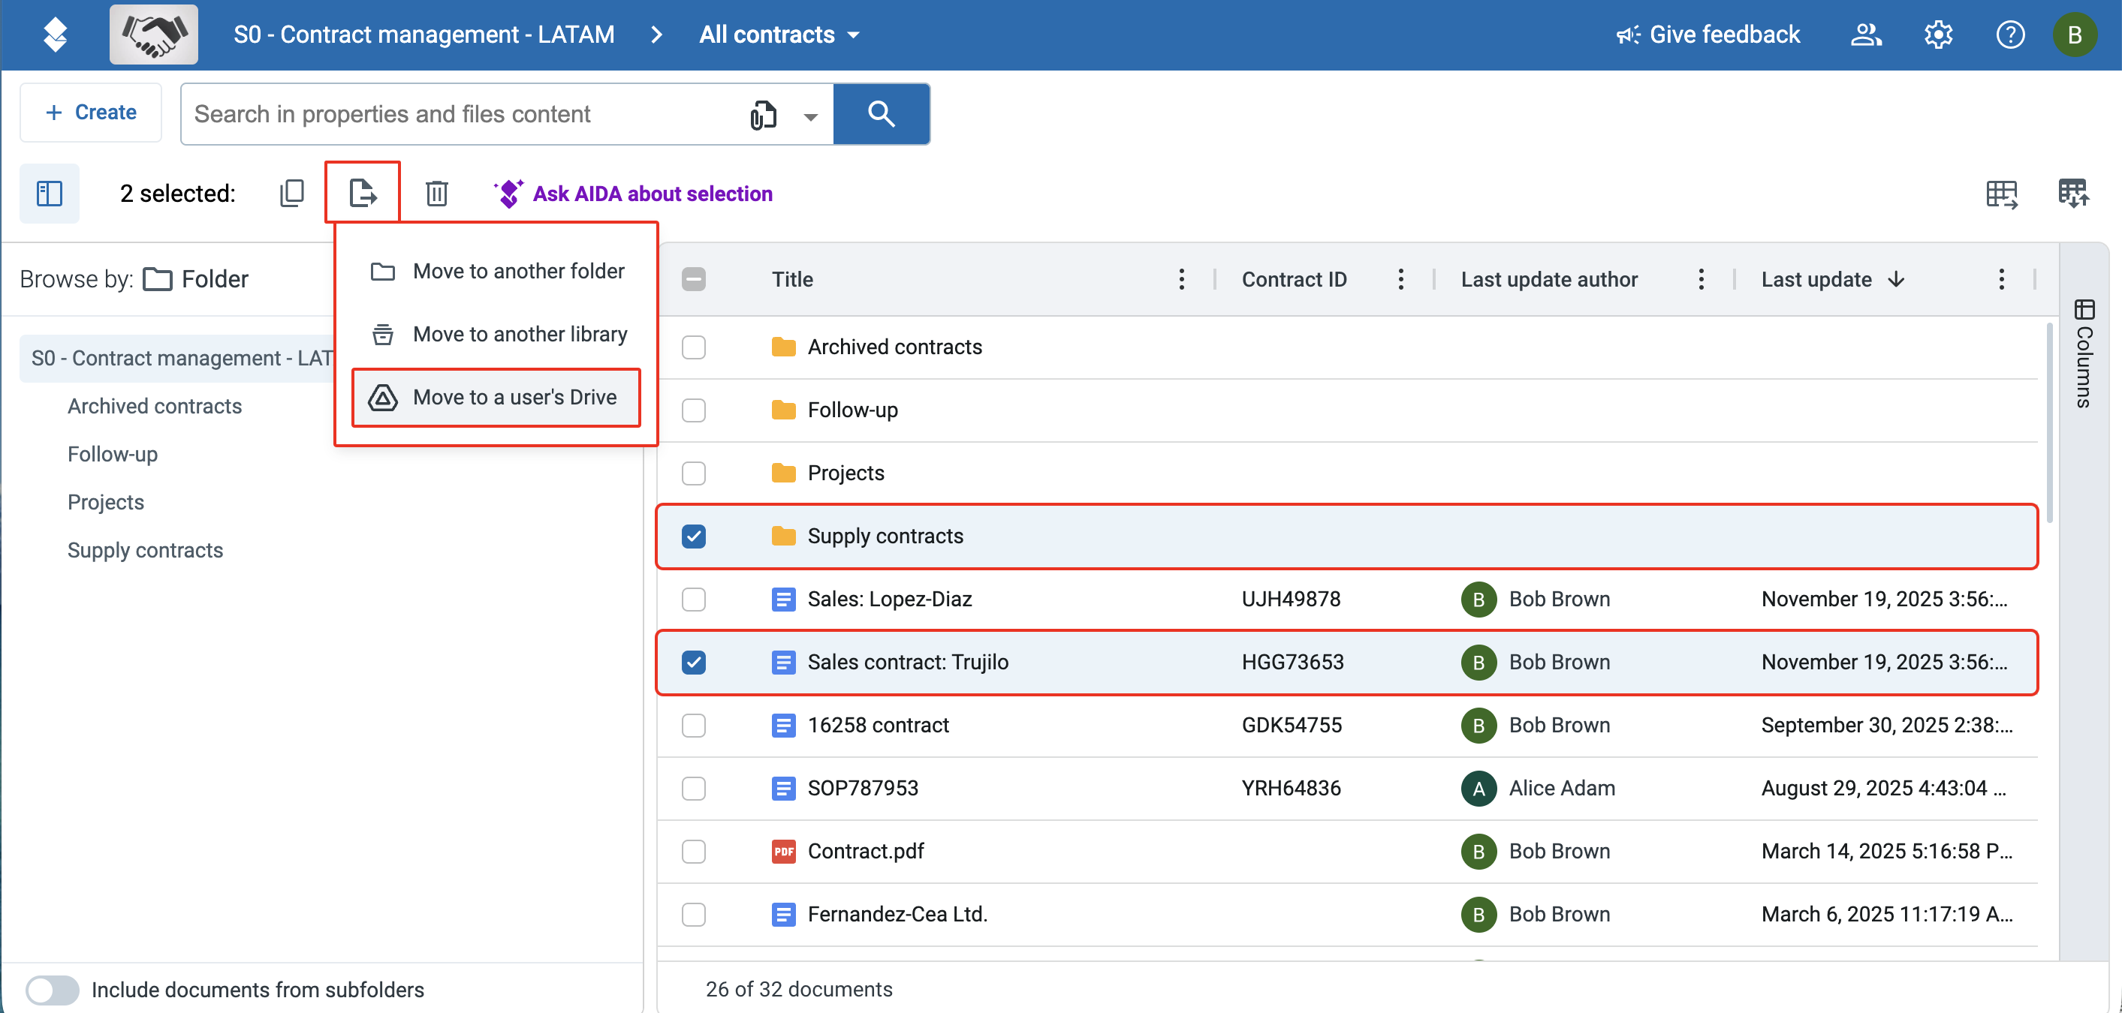Choose Move to another folder
Viewport: 2122px width, 1013px height.
click(497, 271)
